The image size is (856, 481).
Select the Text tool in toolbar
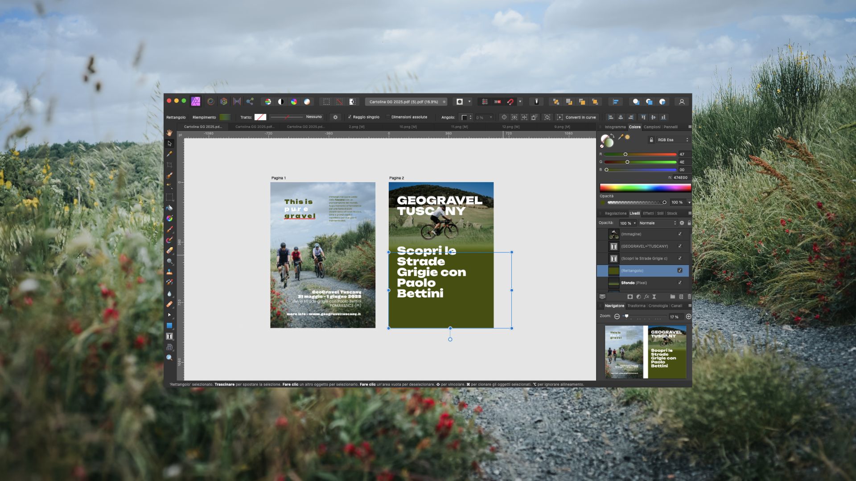[169, 336]
